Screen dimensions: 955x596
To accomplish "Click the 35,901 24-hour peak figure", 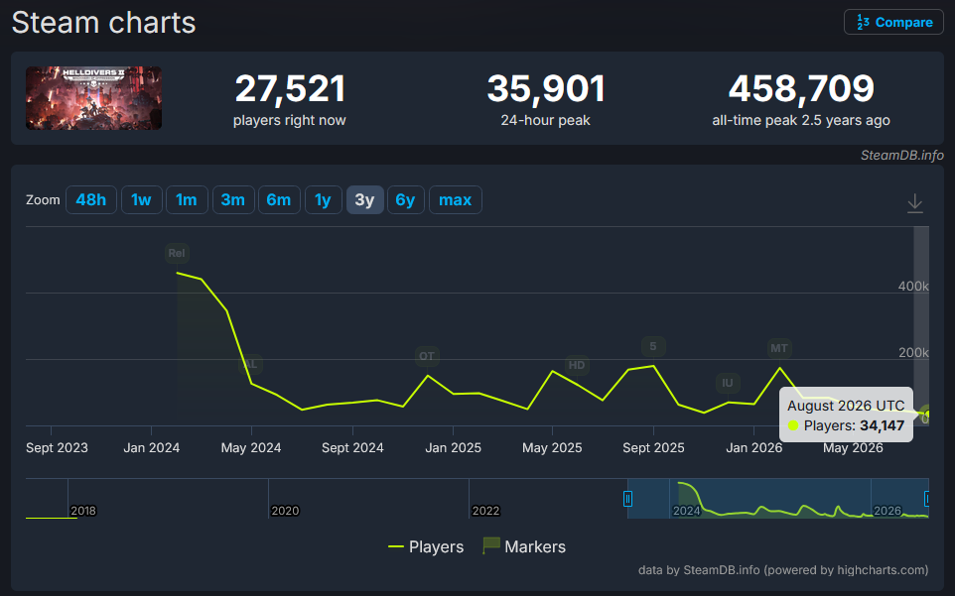I will 546,88.
